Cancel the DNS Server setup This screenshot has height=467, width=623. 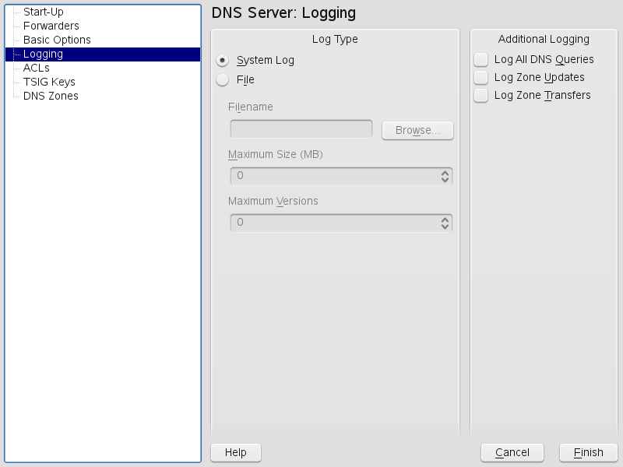pos(512,452)
